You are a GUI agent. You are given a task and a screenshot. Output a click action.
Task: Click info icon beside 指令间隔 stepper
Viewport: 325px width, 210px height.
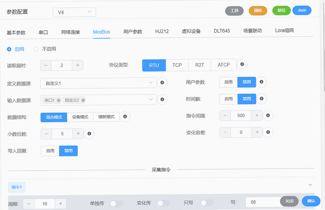268,115
